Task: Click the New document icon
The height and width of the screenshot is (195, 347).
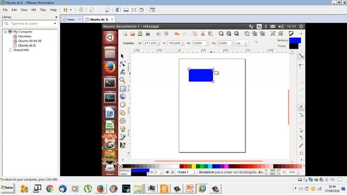Action: pyautogui.click(x=125, y=34)
